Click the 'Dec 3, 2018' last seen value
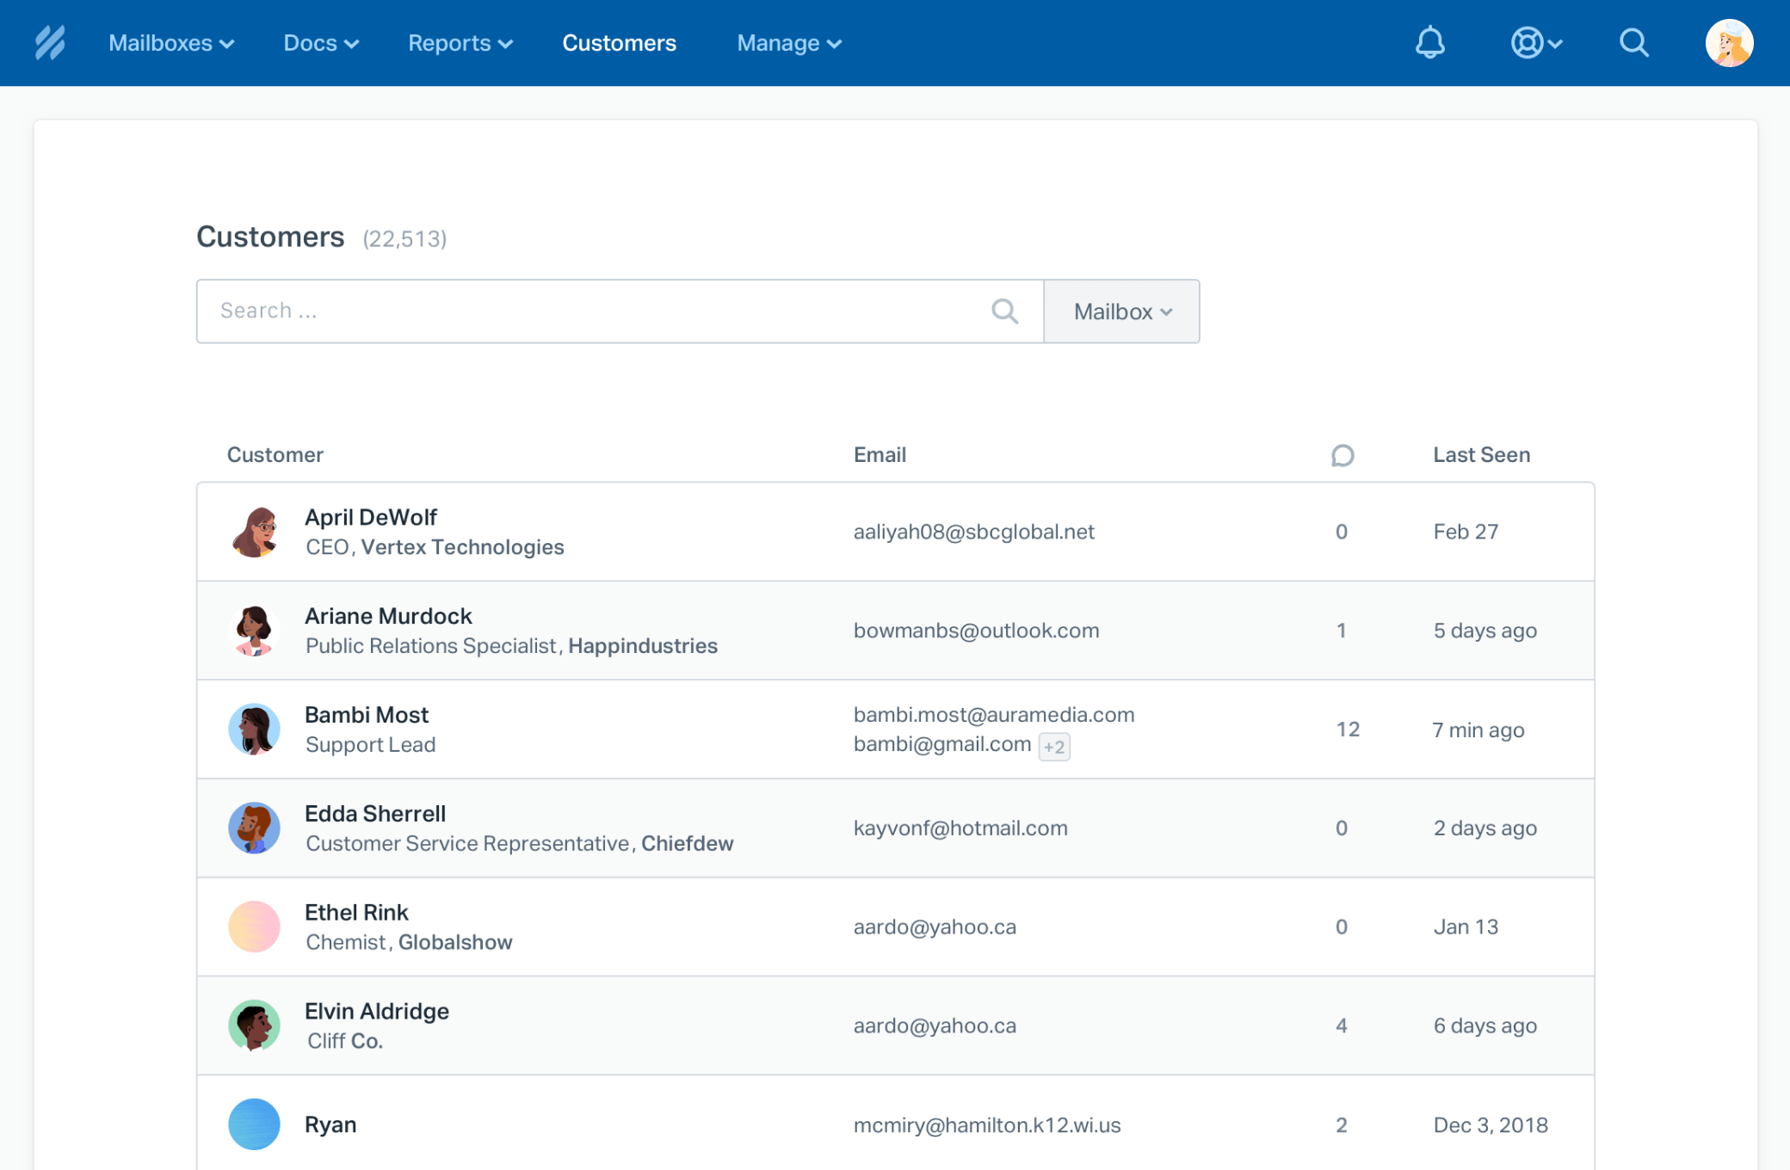The width and height of the screenshot is (1790, 1170). point(1490,1125)
